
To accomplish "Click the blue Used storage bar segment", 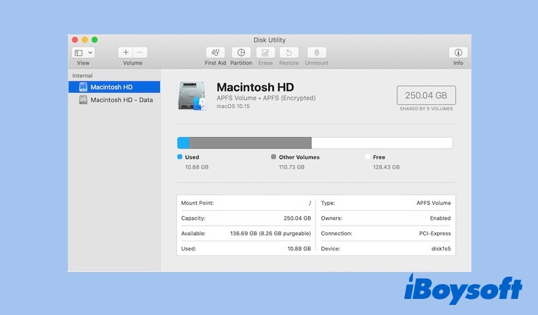I will click(183, 143).
